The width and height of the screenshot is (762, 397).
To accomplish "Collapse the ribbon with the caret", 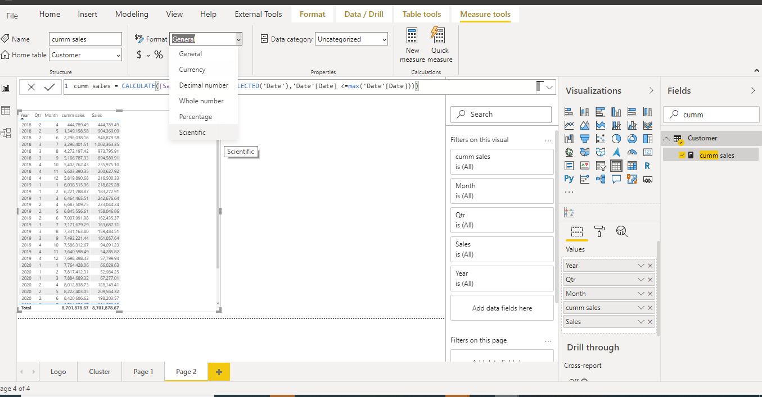I will pyautogui.click(x=756, y=70).
